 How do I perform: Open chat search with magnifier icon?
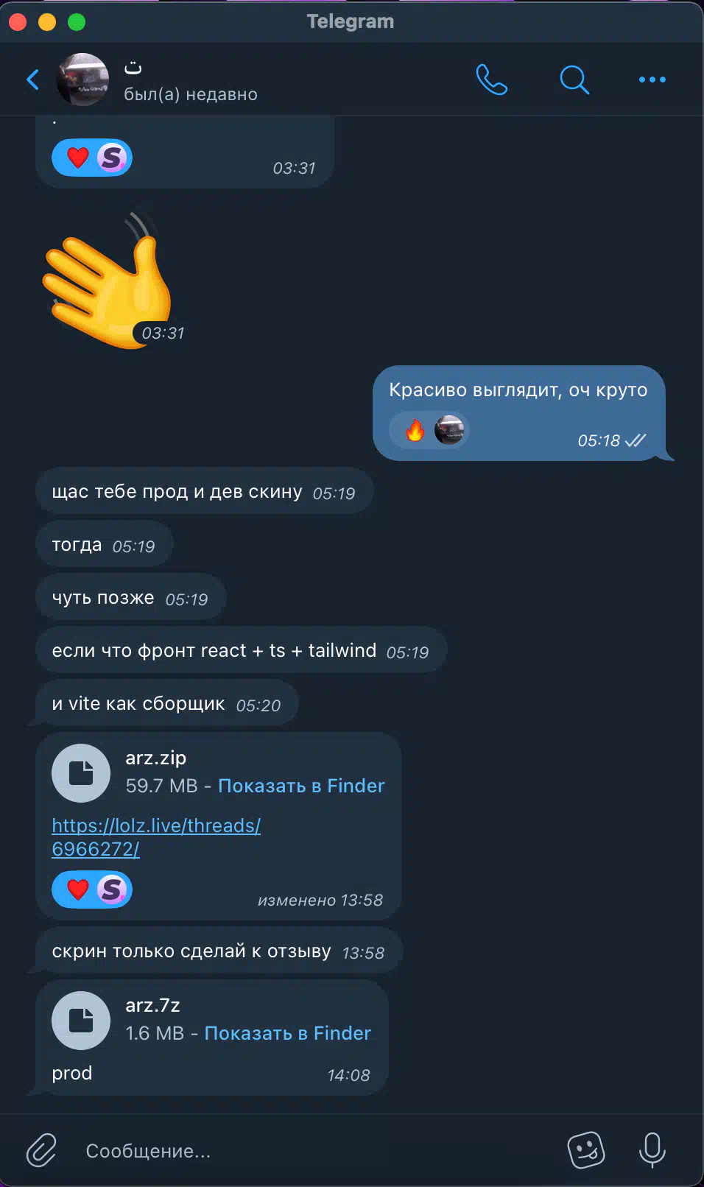tap(574, 80)
